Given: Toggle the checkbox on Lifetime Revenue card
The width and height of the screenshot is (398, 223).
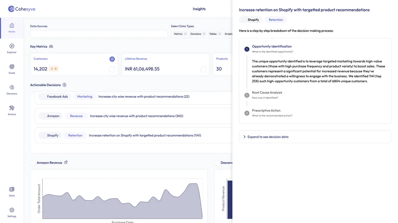Looking at the screenshot, I should point(203,69).
